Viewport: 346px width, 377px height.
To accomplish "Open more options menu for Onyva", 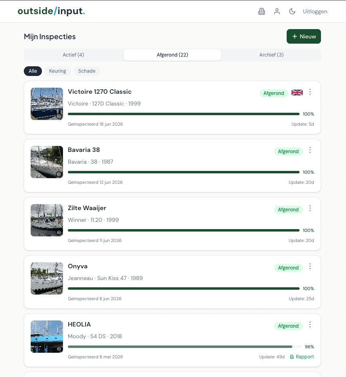I will (310, 266).
